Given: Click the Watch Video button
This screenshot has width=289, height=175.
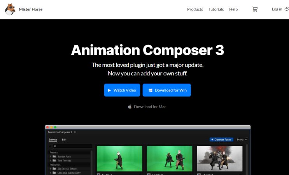Looking at the screenshot, I should tap(122, 90).
